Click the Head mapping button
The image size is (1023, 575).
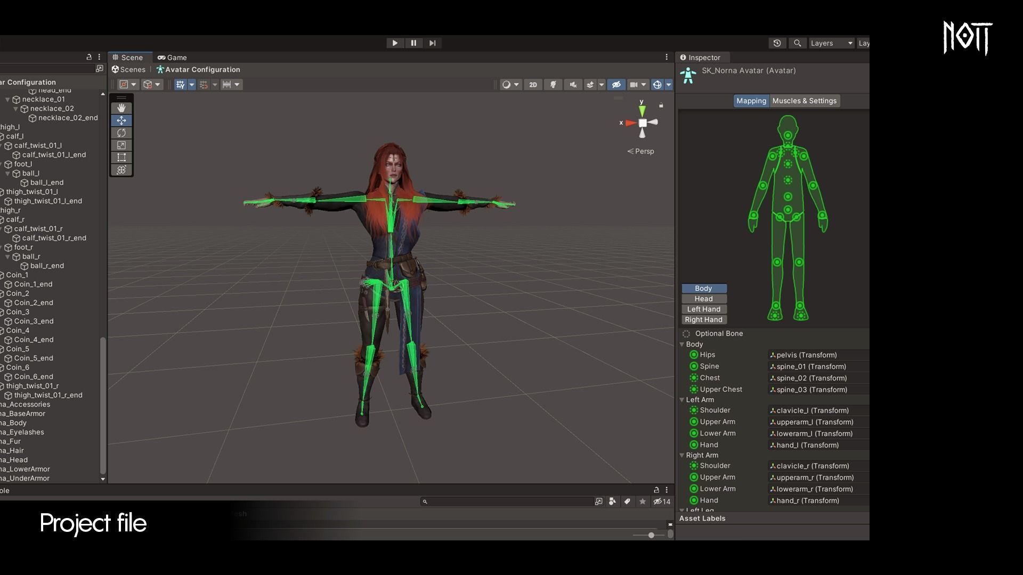click(703, 299)
